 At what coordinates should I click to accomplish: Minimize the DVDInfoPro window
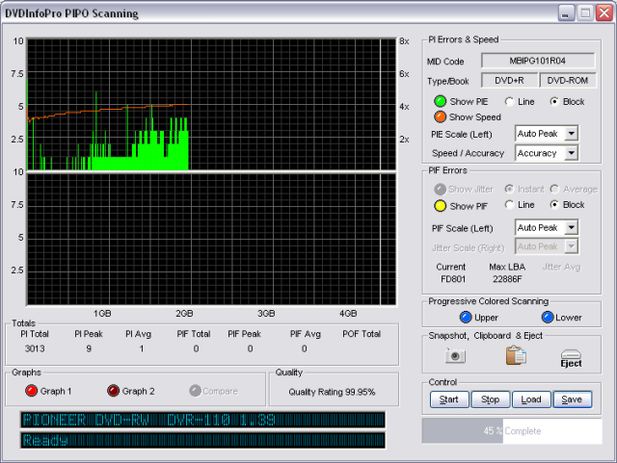click(566, 13)
